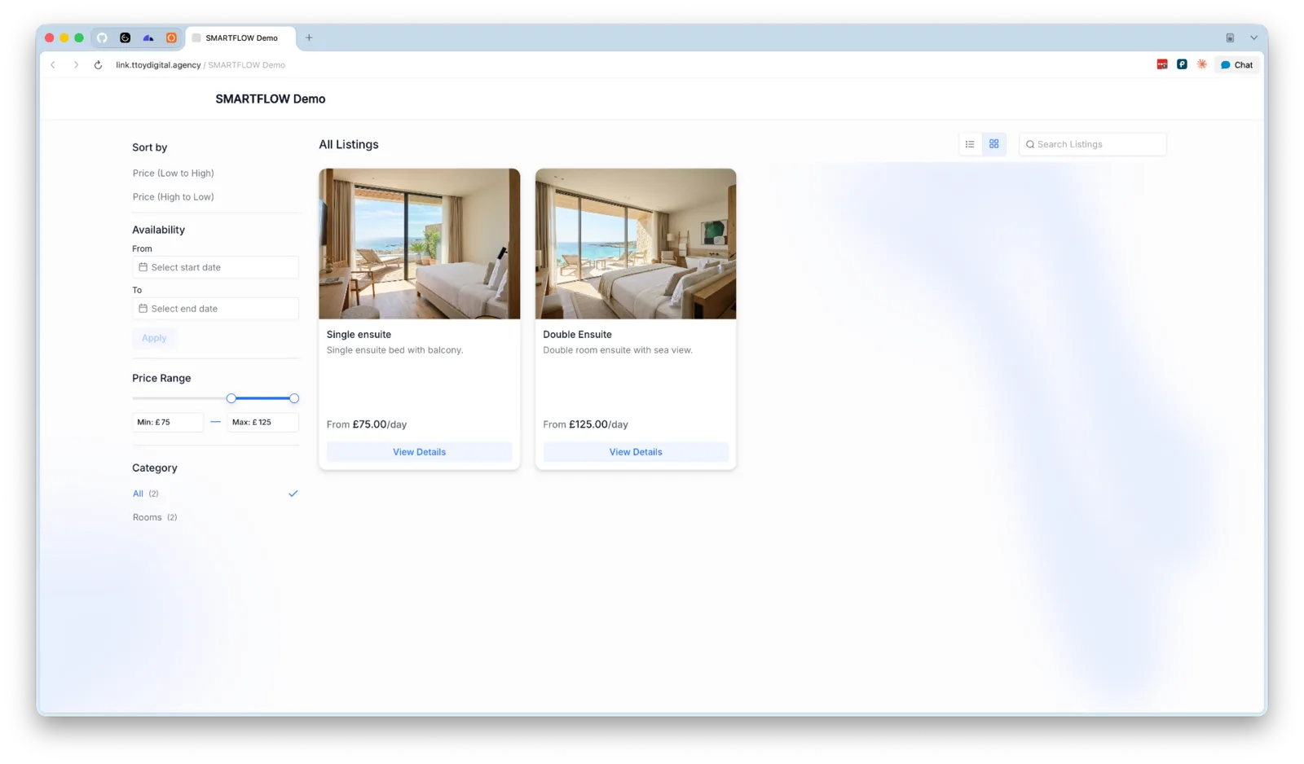Click the Double Ensuite listing title
The image size is (1304, 764).
577,334
